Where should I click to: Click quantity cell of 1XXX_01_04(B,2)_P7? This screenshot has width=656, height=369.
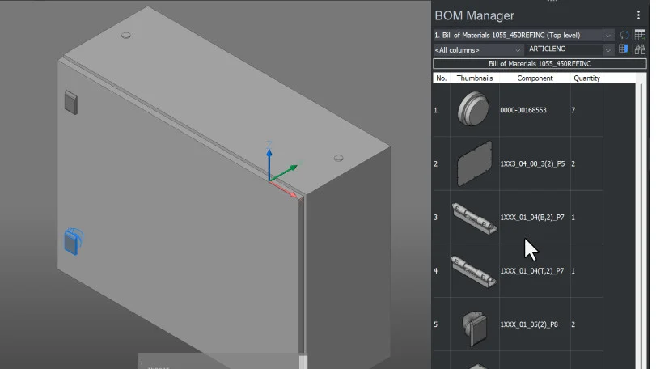pos(586,217)
